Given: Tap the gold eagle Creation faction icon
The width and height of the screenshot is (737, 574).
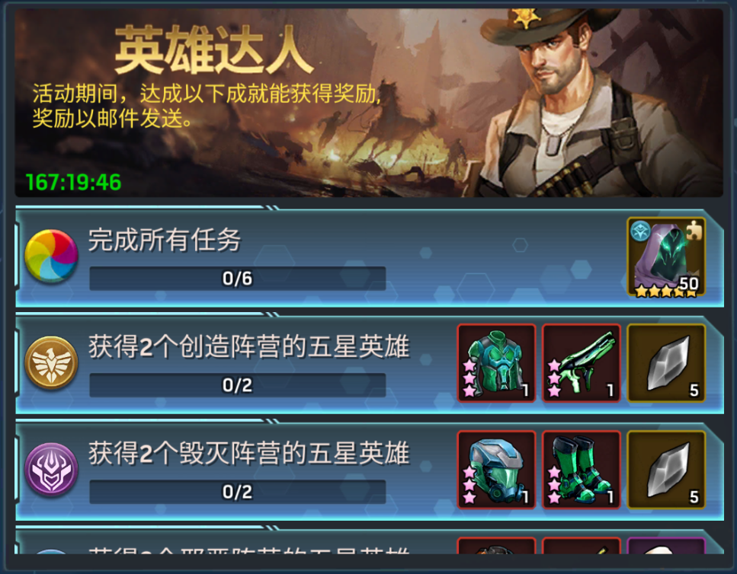Looking at the screenshot, I should click(51, 363).
